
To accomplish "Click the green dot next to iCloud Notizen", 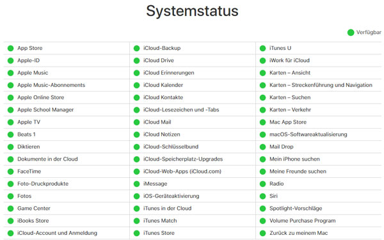I will (137, 134).
